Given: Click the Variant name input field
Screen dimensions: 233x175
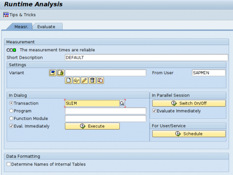Looking at the screenshot, I should [x=106, y=73].
